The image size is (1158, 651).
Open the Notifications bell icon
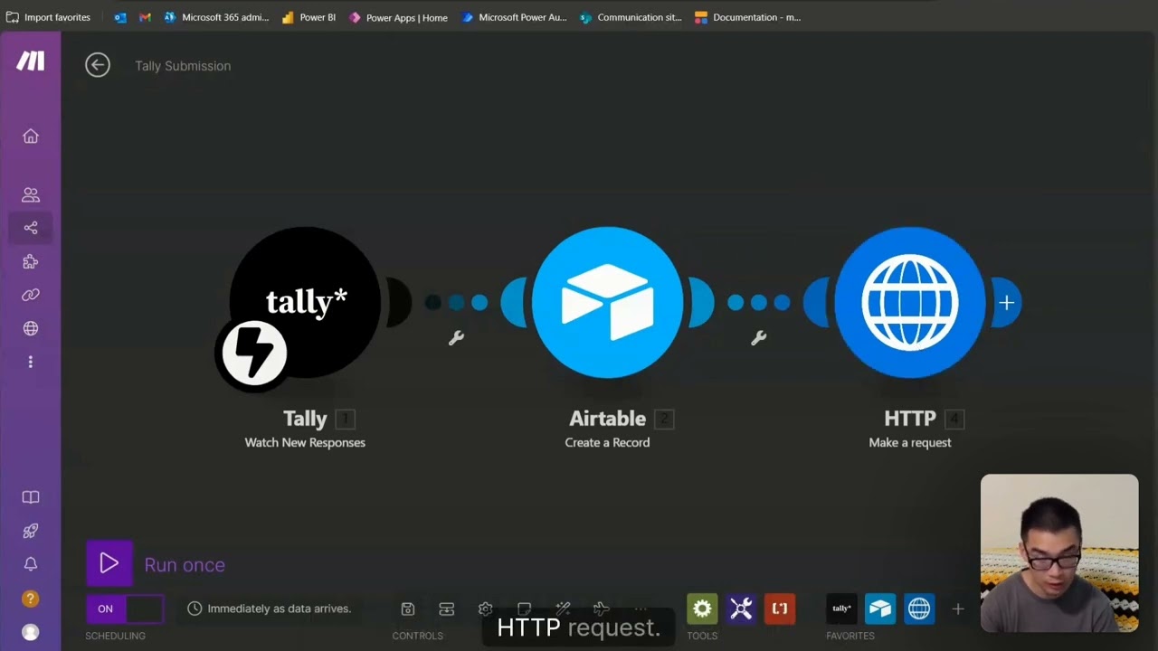pyautogui.click(x=31, y=564)
